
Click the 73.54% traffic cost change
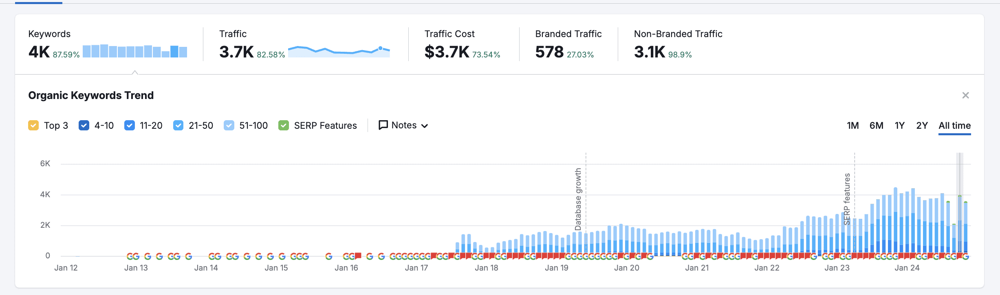point(486,55)
